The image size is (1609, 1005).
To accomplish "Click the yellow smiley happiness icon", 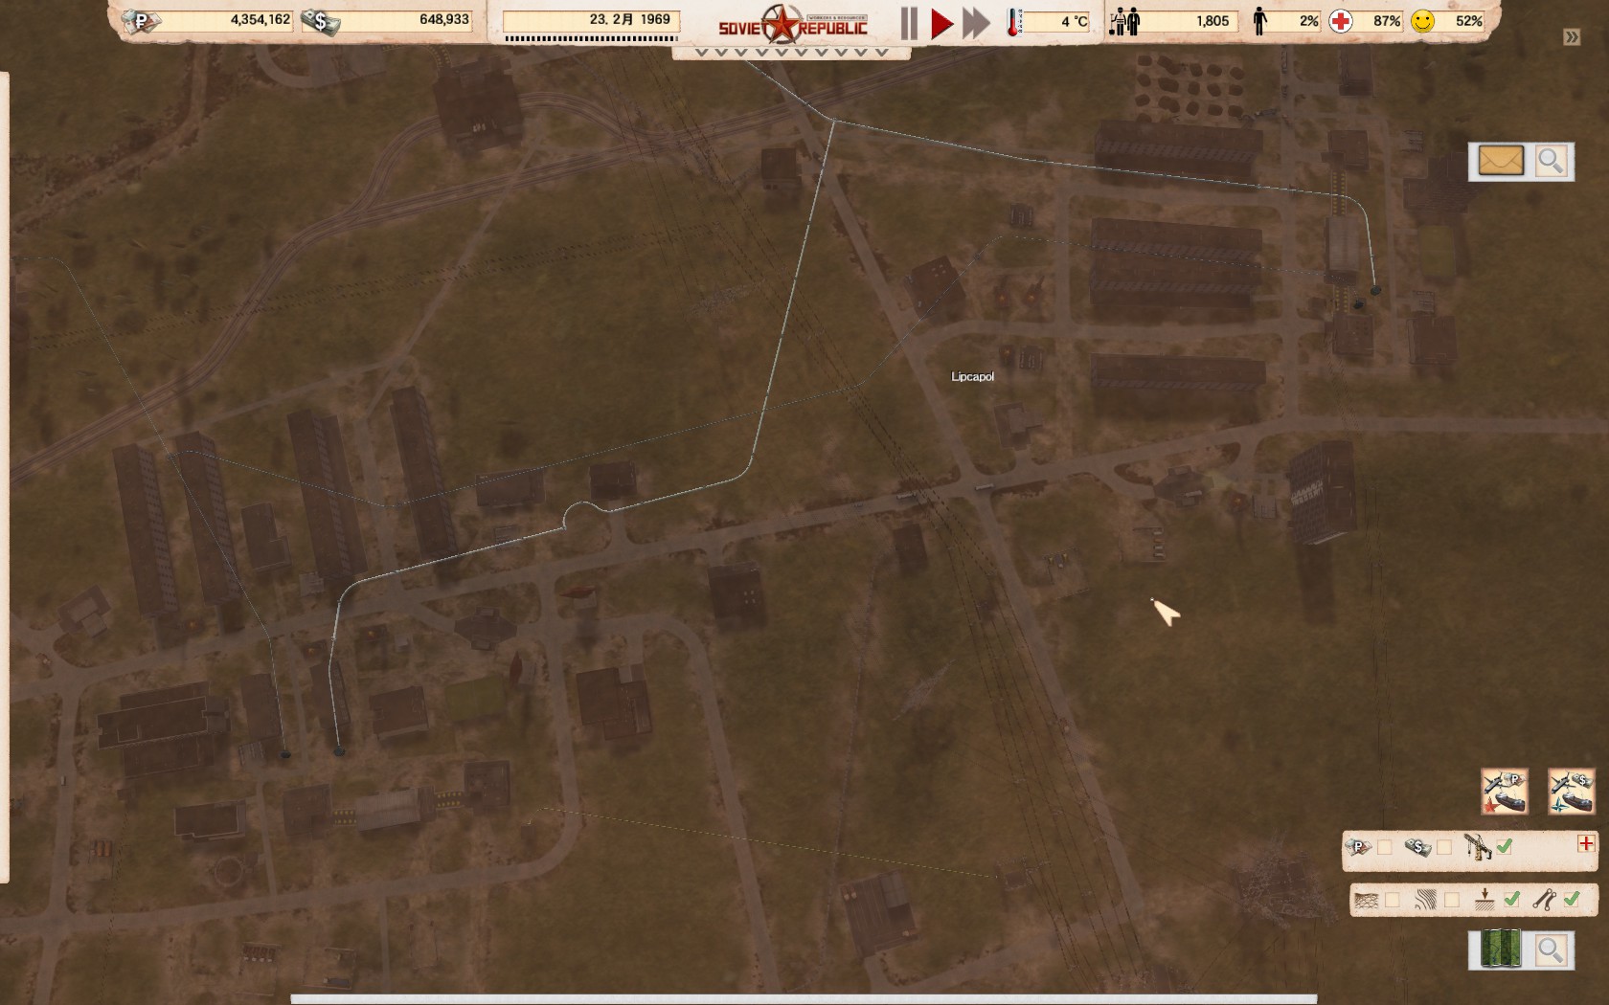I will pyautogui.click(x=1423, y=21).
